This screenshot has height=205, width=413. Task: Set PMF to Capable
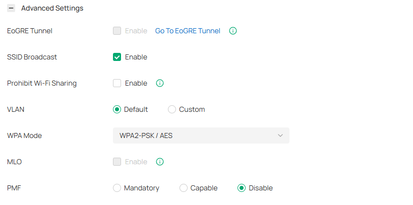tap(184, 188)
